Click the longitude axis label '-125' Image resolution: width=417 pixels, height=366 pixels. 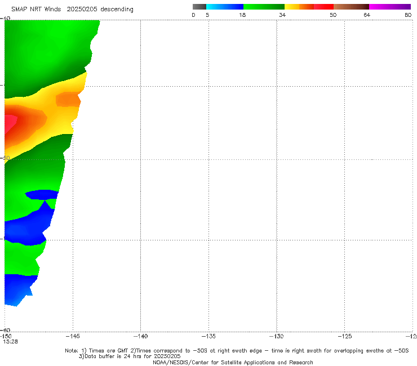coord(345,336)
